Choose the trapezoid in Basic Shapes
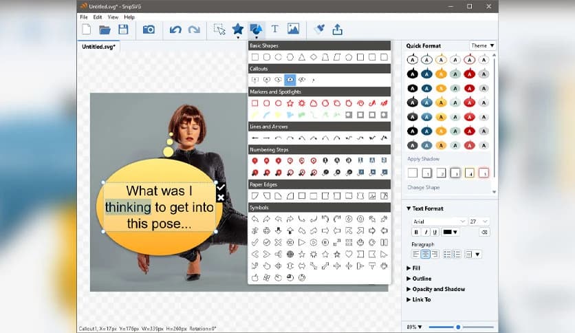Screen dimensions: 575x333 [x=325, y=57]
